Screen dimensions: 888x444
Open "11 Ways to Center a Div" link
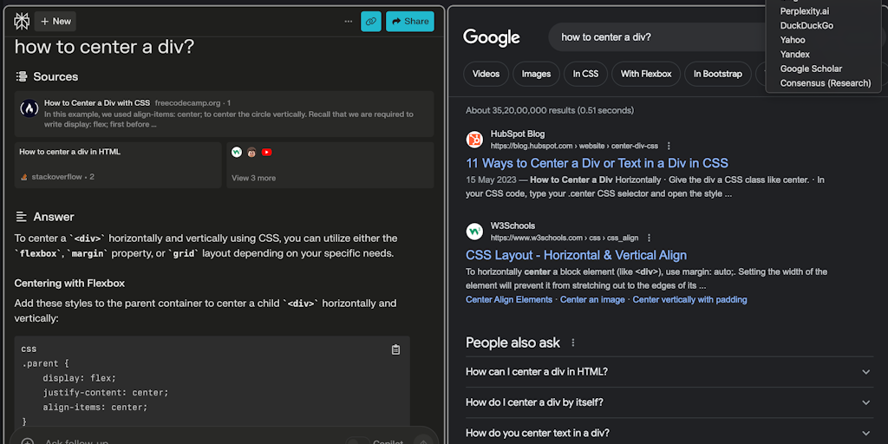click(x=597, y=163)
